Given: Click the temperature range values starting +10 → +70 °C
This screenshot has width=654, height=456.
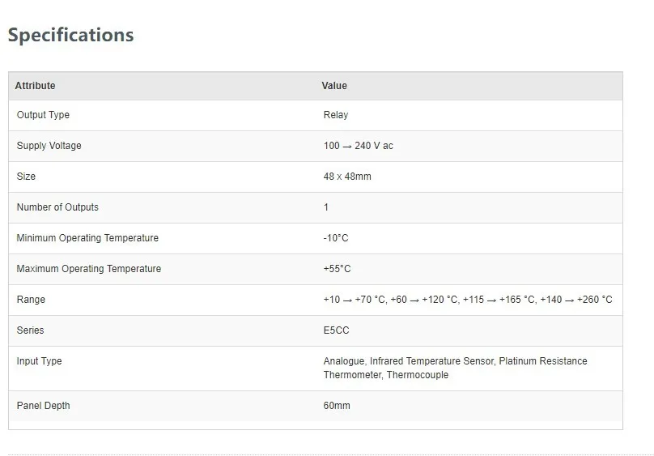Looking at the screenshot, I should coord(468,300).
